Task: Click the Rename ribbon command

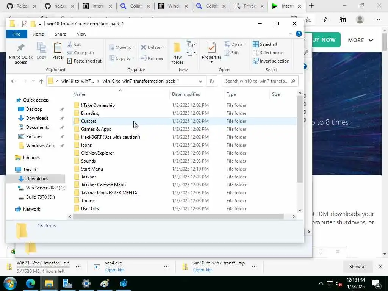Action: point(152,58)
